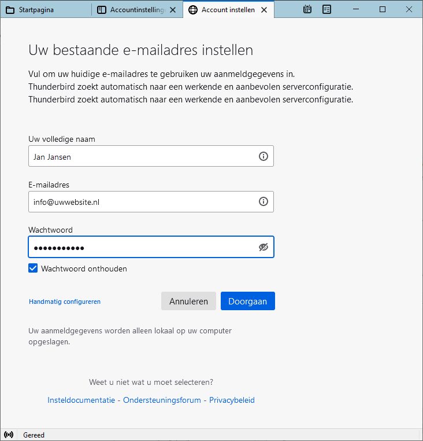Open the Calendar tab icon

pos(307,9)
